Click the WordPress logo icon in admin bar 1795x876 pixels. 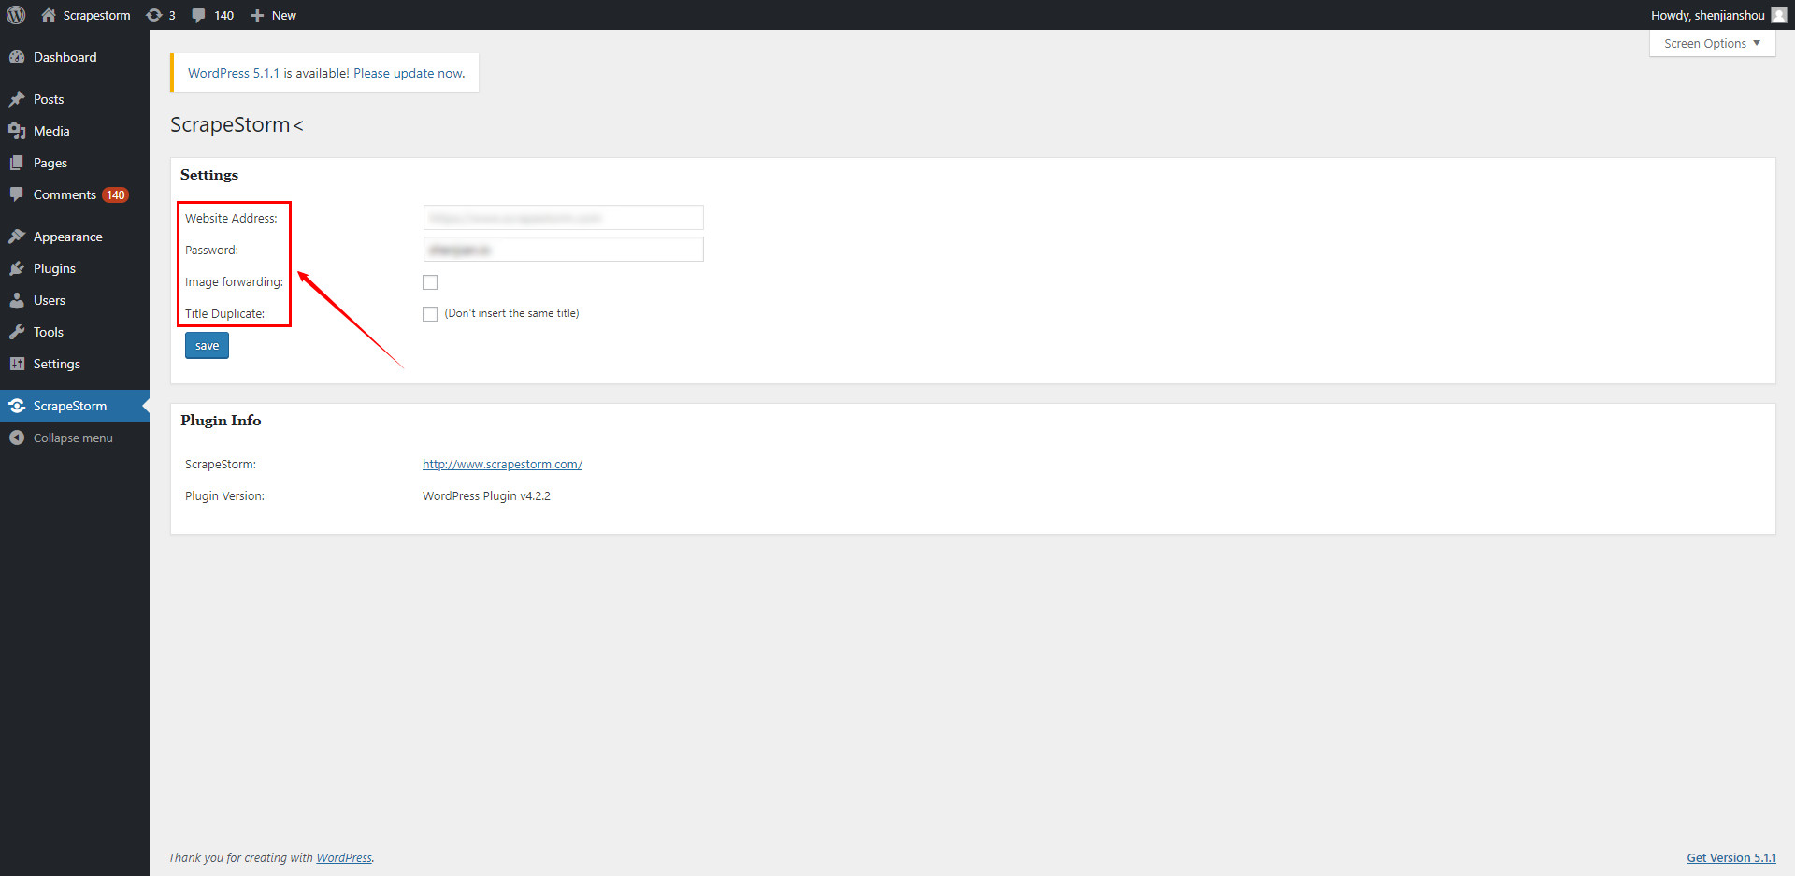pyautogui.click(x=16, y=15)
